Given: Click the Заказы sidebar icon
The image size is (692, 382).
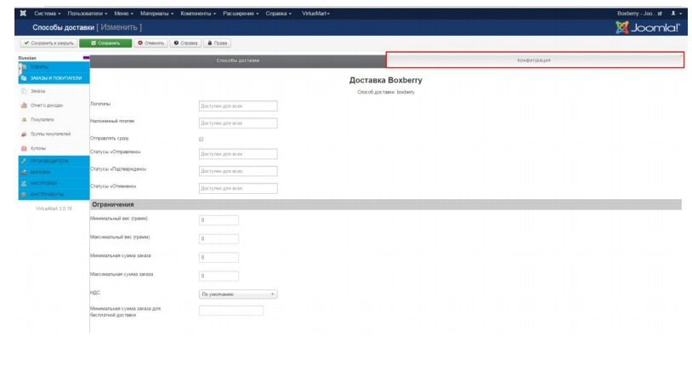Looking at the screenshot, I should pyautogui.click(x=24, y=91).
